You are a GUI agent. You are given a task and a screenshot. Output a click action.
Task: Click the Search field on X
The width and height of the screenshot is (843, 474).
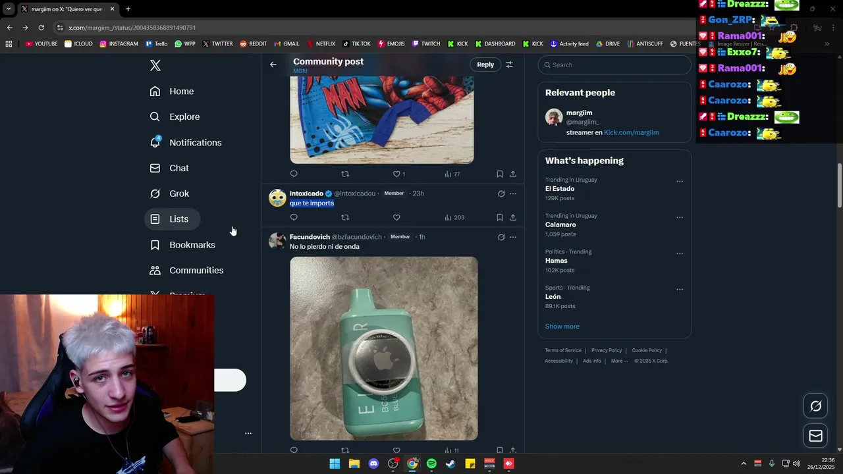614,65
